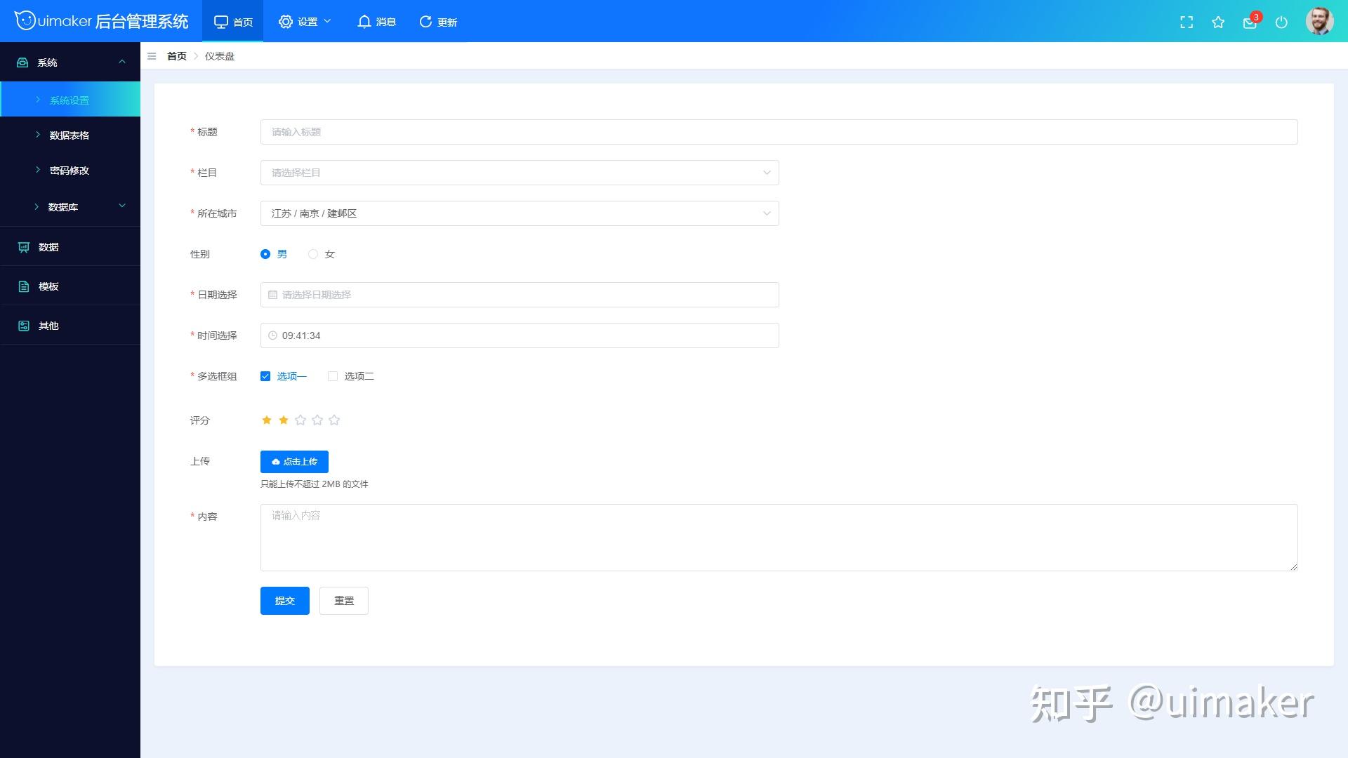Check the 选项二 checkbox
The width and height of the screenshot is (1348, 758).
pyautogui.click(x=332, y=376)
